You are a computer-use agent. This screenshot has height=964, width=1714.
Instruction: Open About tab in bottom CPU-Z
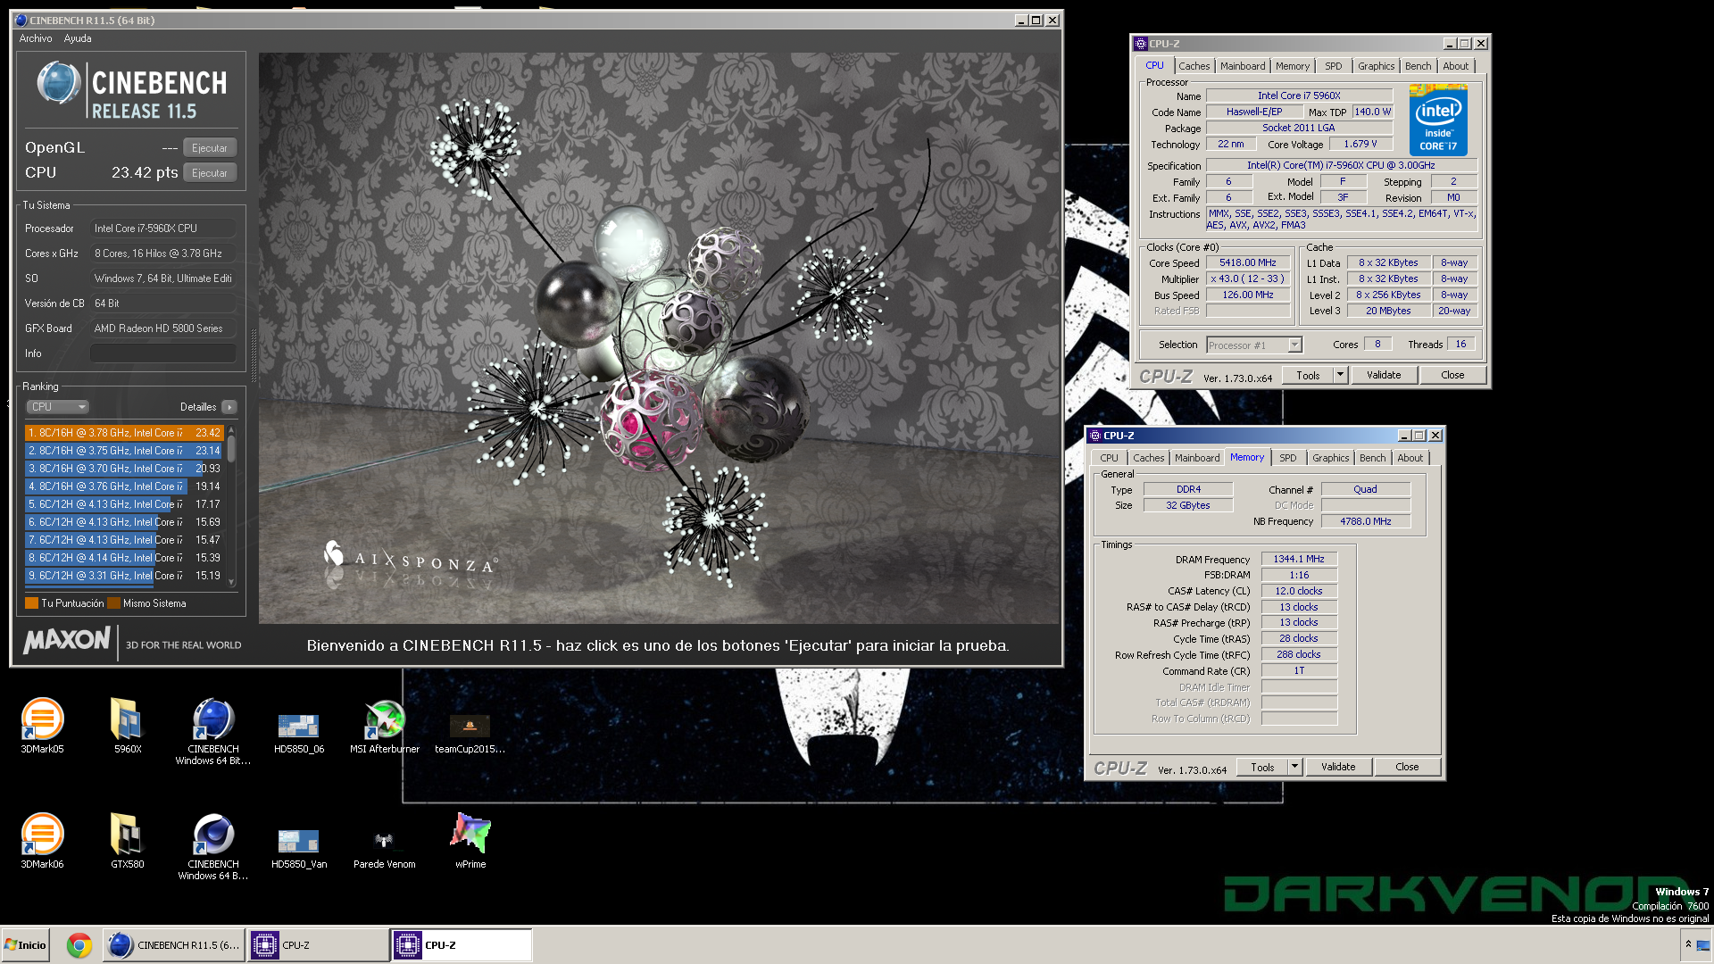point(1410,458)
